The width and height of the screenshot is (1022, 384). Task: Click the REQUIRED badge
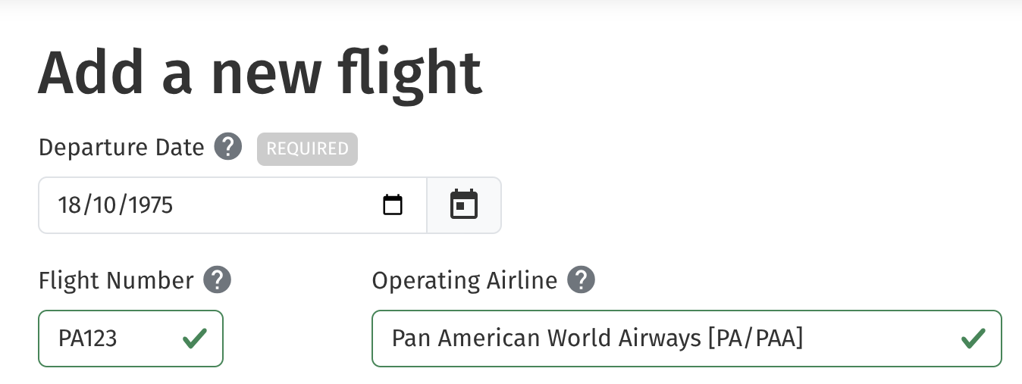coord(307,148)
